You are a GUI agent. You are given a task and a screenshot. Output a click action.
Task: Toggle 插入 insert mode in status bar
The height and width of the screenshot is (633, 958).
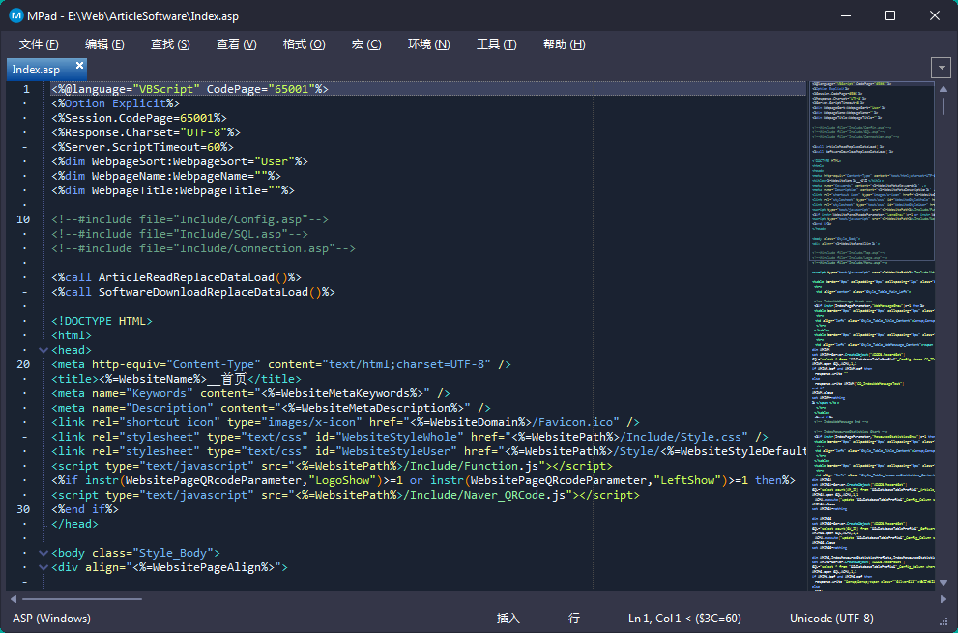508,619
